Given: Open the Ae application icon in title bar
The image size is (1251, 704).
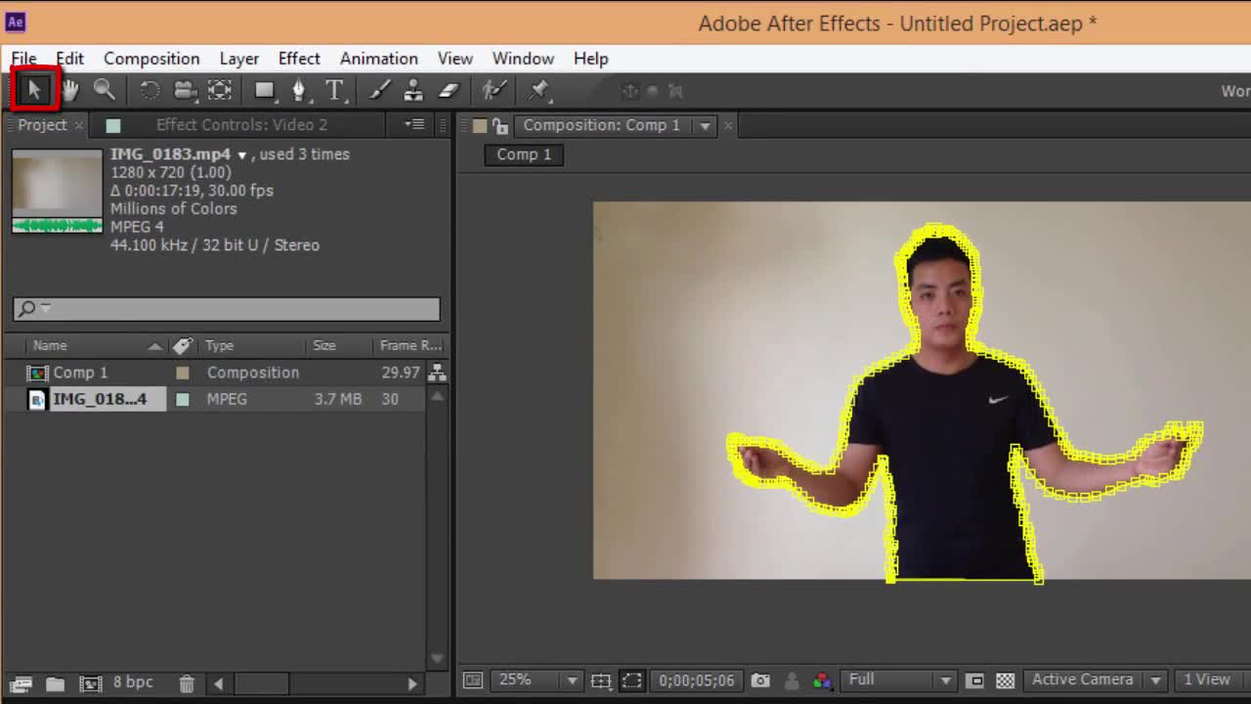Looking at the screenshot, I should [16, 22].
